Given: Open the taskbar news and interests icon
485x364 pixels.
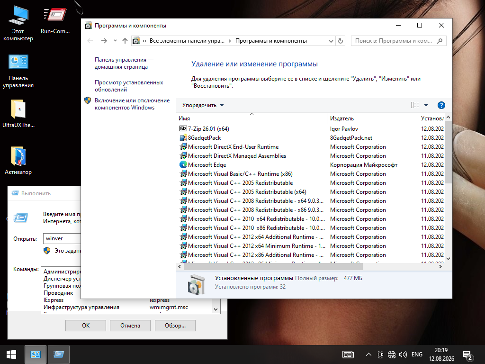Looking at the screenshot, I should pyautogui.click(x=348, y=355).
